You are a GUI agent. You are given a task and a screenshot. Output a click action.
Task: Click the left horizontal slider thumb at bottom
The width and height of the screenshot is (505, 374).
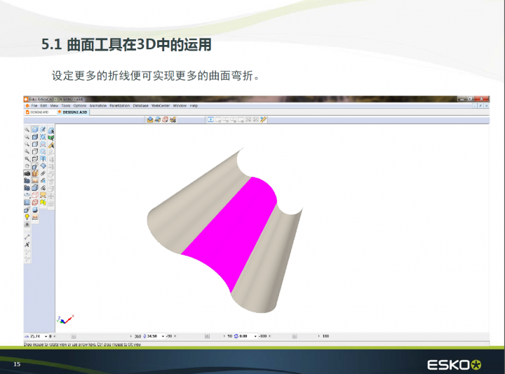pyautogui.click(x=73, y=336)
